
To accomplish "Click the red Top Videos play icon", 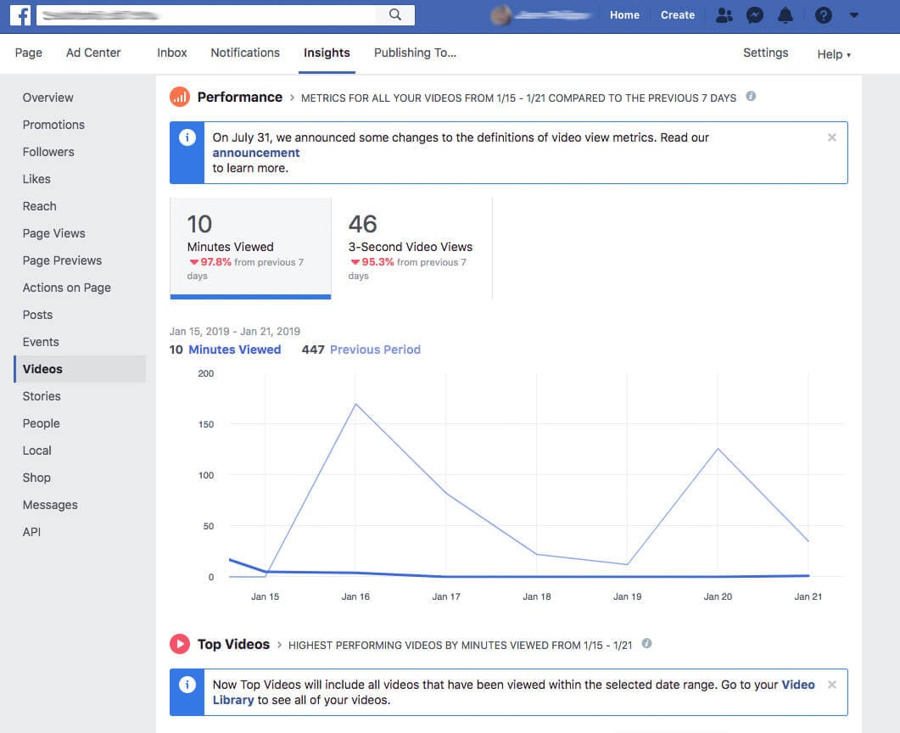I will point(180,644).
